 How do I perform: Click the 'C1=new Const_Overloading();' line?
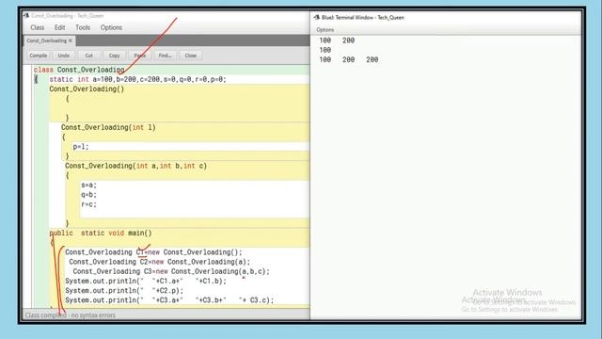pyautogui.click(x=153, y=252)
